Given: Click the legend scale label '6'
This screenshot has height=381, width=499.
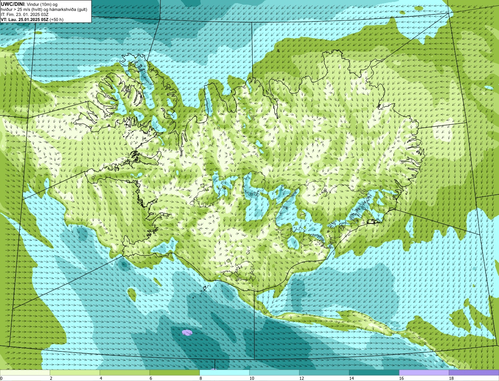Looking at the screenshot, I should click(151, 378).
